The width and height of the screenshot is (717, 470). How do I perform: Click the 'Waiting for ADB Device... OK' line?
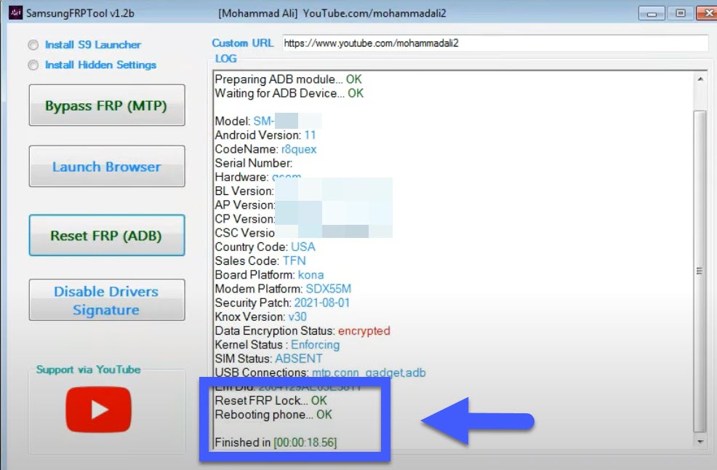click(x=289, y=93)
